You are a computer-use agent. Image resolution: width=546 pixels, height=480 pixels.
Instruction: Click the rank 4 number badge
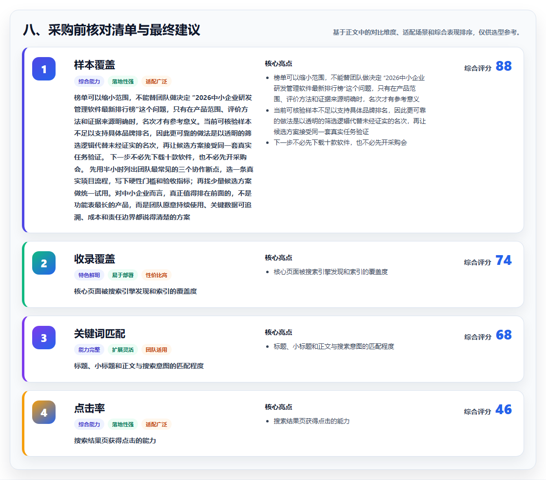click(x=44, y=412)
